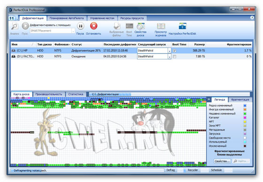
Task: Open Свойства диска icon
Action: [x=140, y=26]
